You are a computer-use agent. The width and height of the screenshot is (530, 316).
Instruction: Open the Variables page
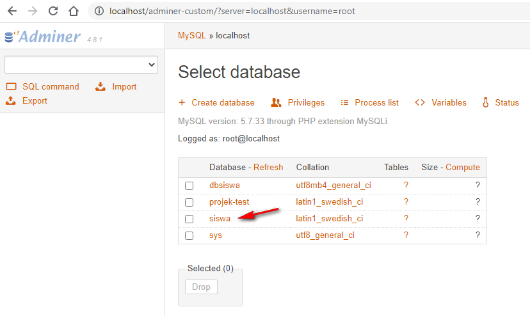coord(448,102)
